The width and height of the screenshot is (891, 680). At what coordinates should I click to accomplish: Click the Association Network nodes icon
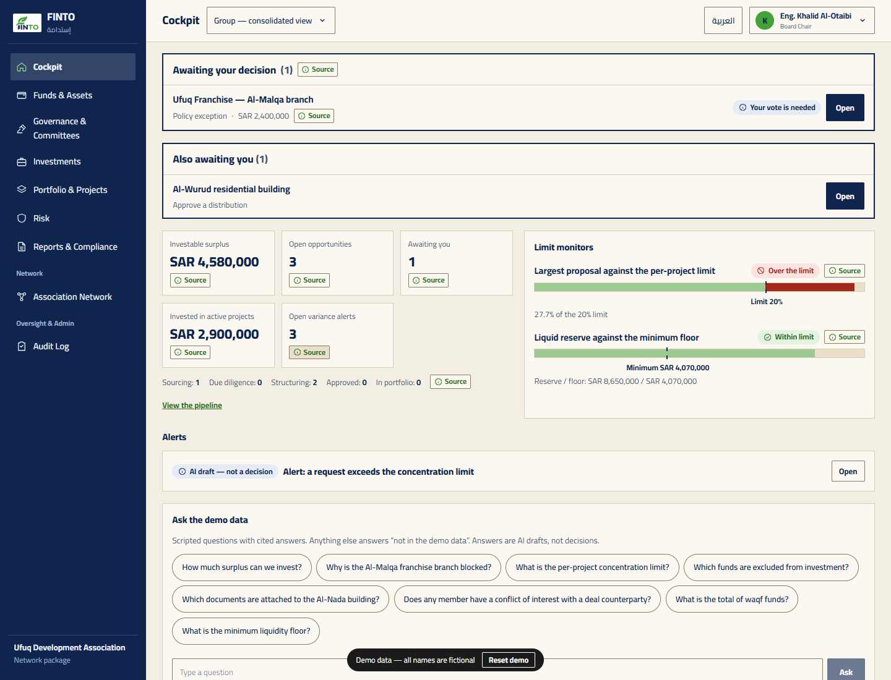click(22, 297)
